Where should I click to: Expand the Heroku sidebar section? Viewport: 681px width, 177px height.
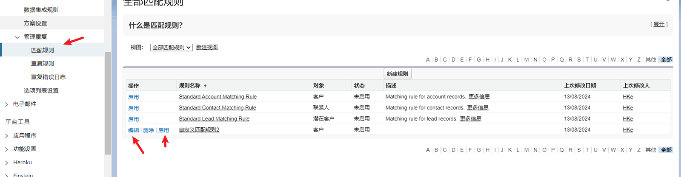tap(6, 163)
